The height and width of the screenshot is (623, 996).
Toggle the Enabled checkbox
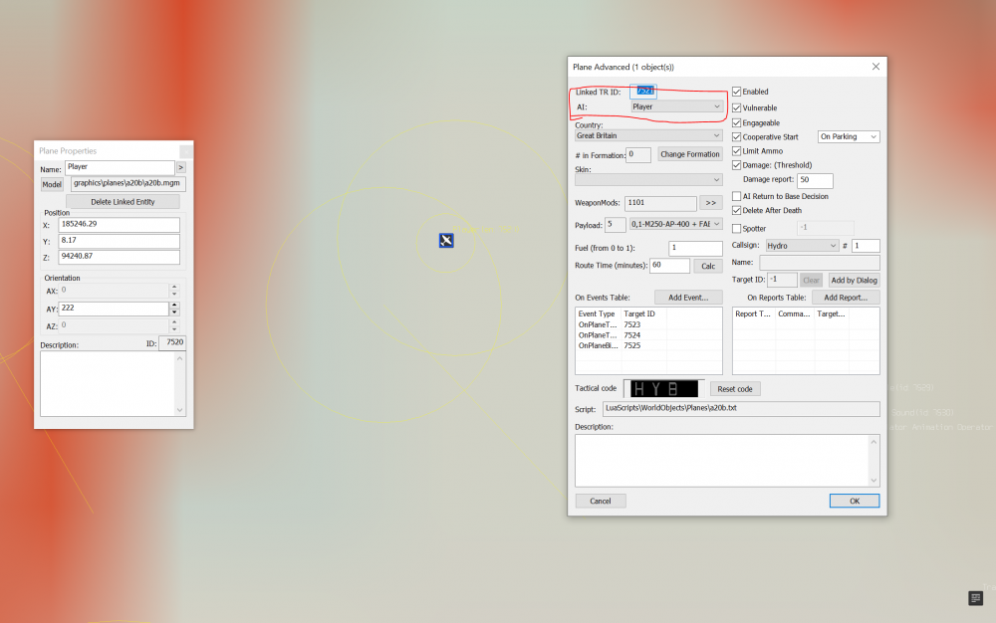click(x=737, y=92)
